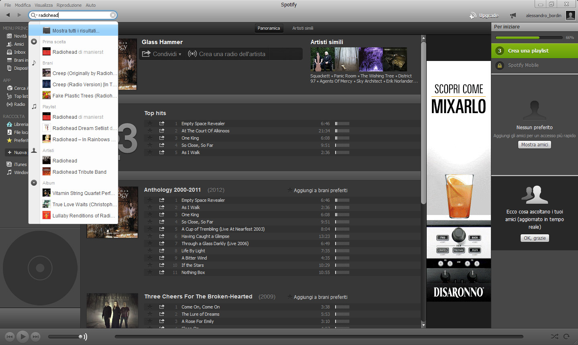Click Nuova playlist plus icon
The height and width of the screenshot is (345, 578).
10,152
